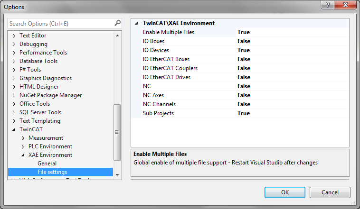Screen dimensions: 360x209
Task: Click the True value for Enable Multiple Files
Action: (x=244, y=32)
